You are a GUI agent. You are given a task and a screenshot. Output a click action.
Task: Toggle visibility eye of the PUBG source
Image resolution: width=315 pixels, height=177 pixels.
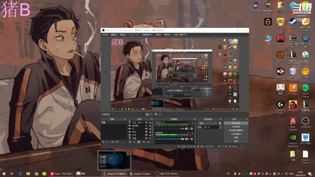(146, 132)
